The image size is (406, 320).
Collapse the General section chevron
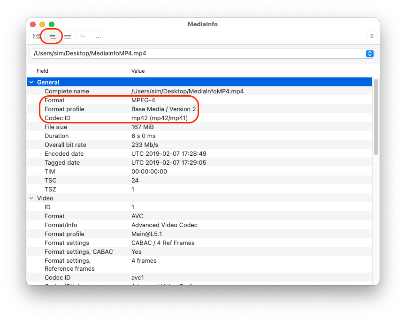(x=31, y=82)
